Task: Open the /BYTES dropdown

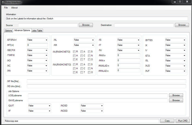Action: [176, 40]
